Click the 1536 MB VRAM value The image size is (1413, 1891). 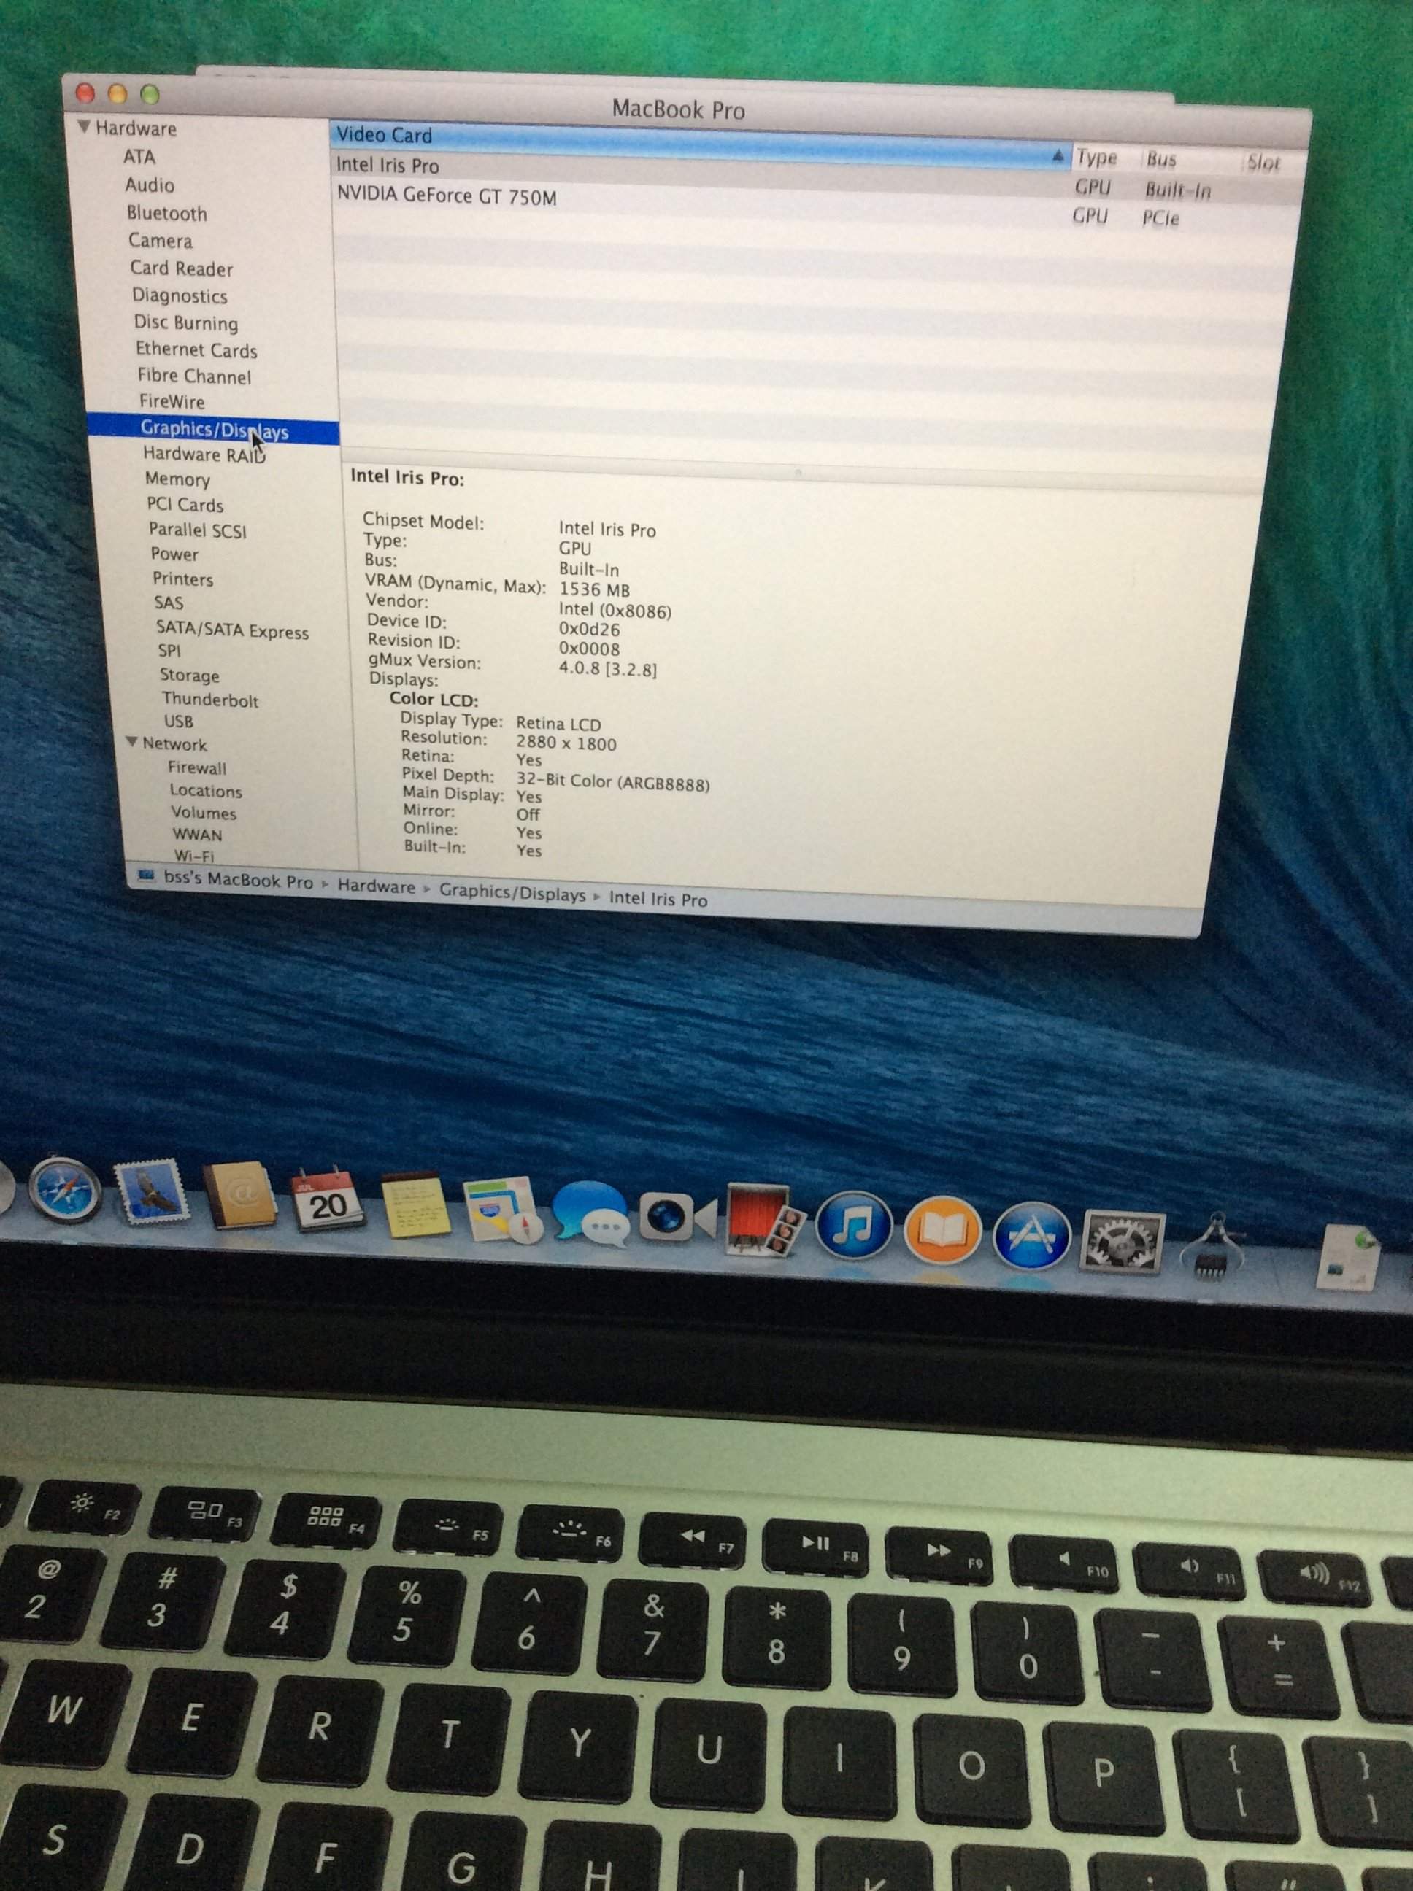click(594, 589)
